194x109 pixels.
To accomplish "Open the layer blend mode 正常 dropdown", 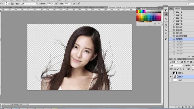I will coord(176,65).
